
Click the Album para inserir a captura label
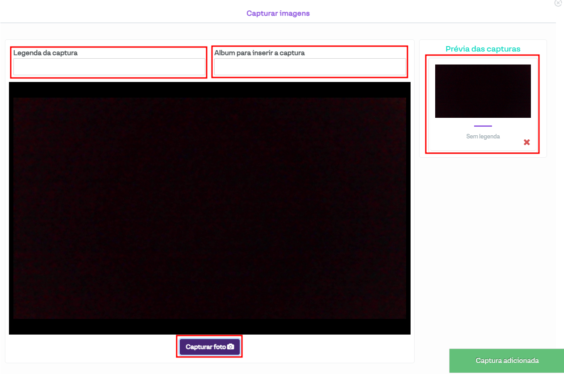(x=259, y=53)
